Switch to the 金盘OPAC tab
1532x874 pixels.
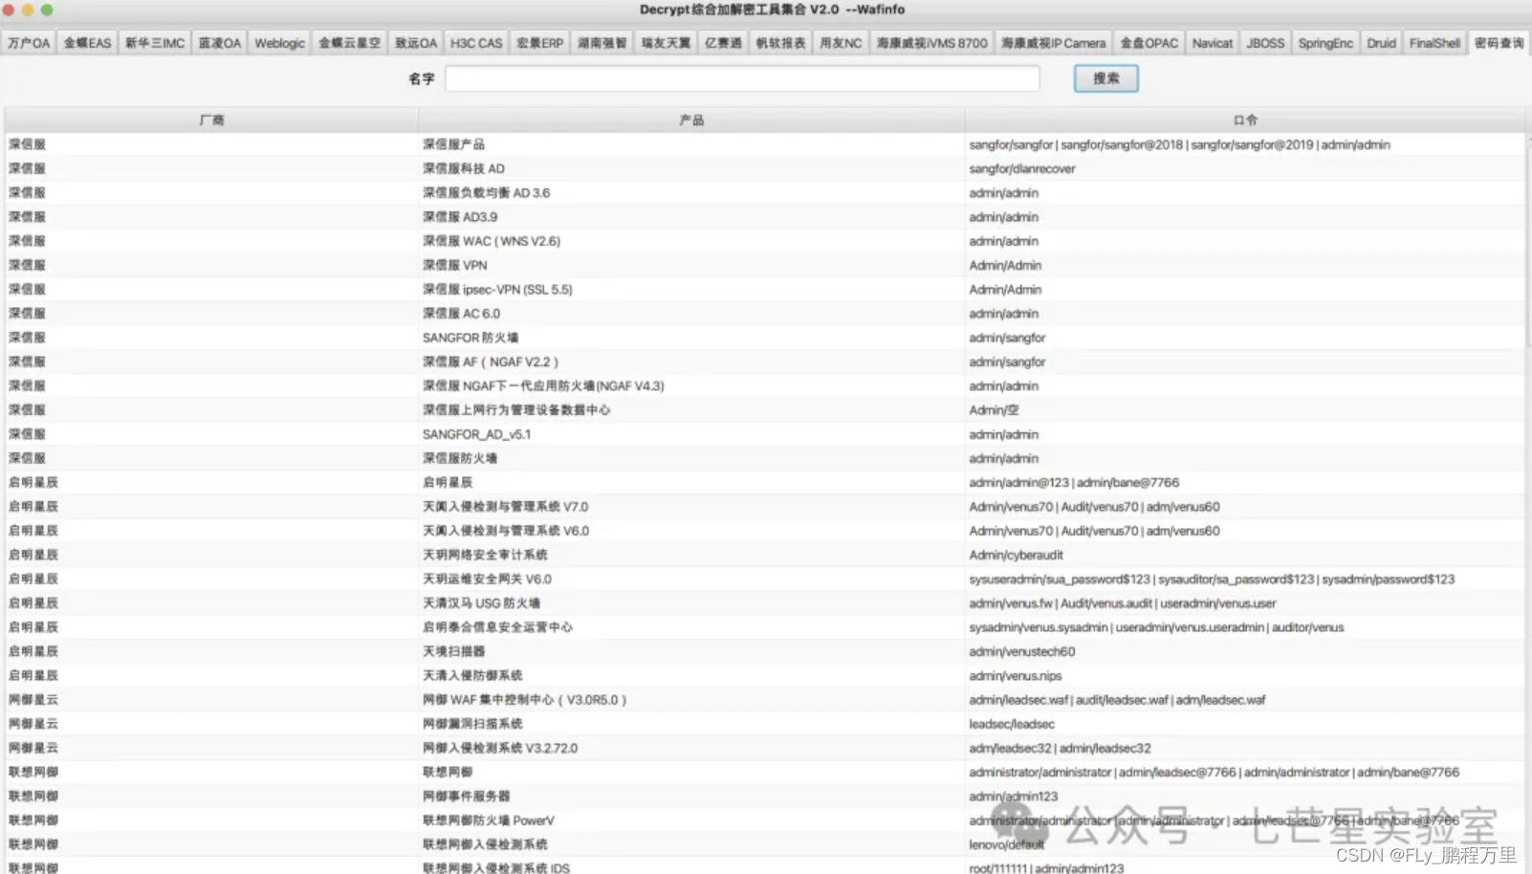click(x=1149, y=43)
